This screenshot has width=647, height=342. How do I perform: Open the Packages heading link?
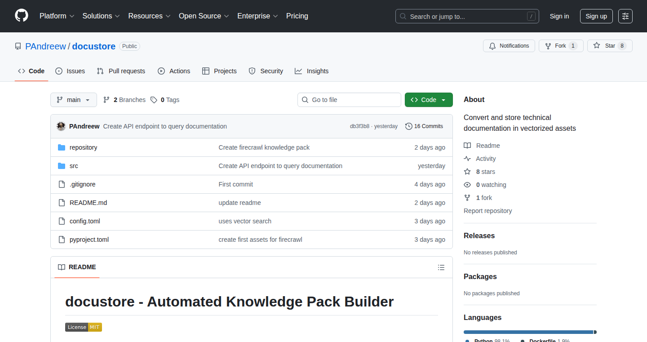click(480, 276)
